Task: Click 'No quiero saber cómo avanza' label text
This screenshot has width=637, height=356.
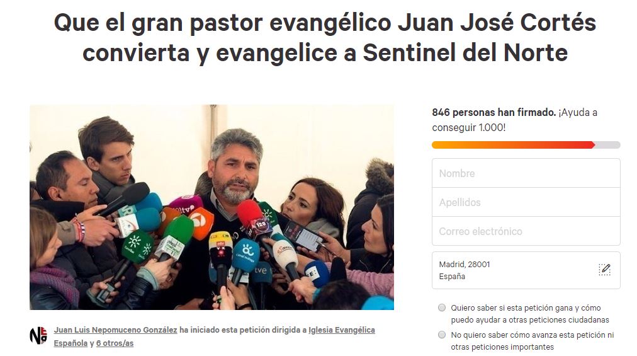Action: tap(532, 341)
